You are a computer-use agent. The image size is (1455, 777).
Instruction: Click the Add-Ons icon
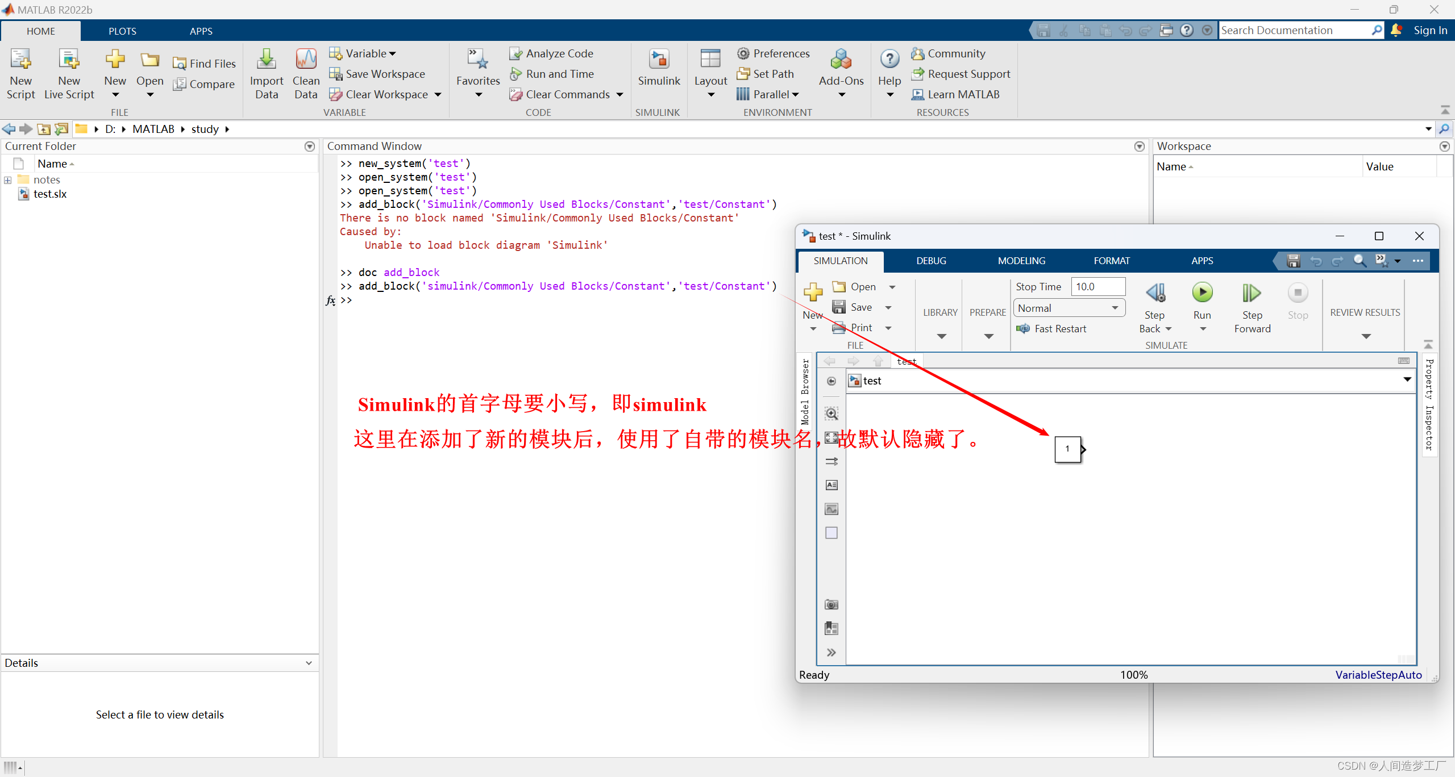click(x=841, y=60)
